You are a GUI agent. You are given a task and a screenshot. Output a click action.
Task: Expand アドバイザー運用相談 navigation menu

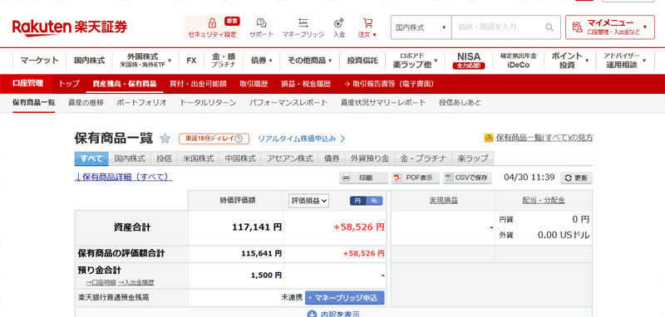pos(625,61)
